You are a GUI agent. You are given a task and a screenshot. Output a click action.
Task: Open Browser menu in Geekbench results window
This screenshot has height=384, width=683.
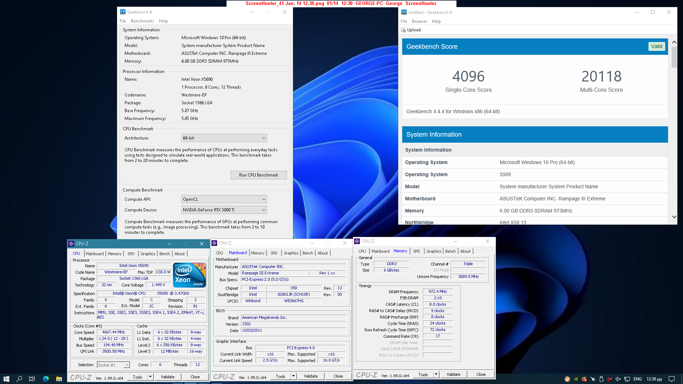coord(420,21)
